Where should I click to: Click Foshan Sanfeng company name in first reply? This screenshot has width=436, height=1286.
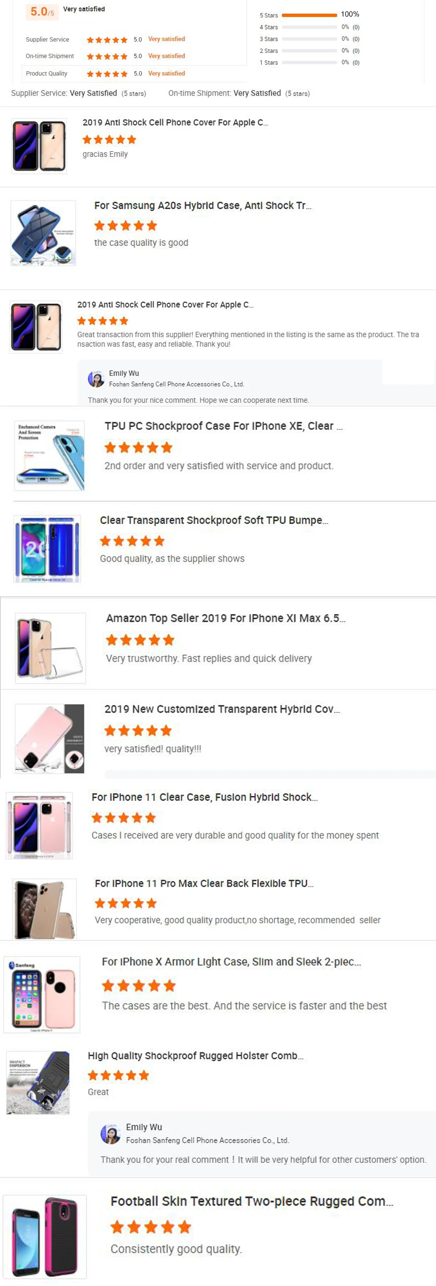pyautogui.click(x=177, y=384)
